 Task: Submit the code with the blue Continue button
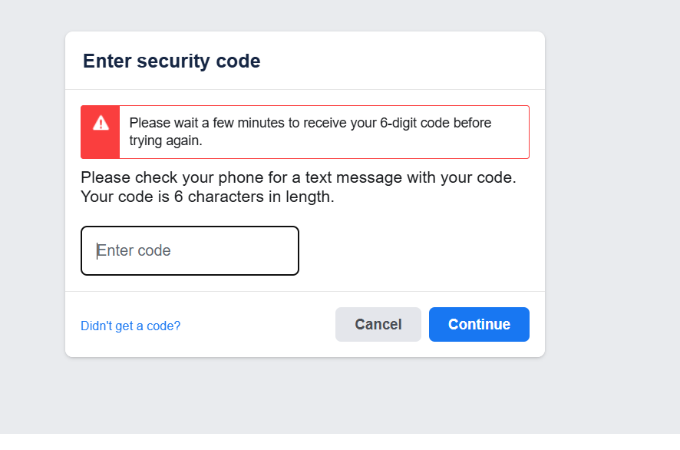coord(479,324)
